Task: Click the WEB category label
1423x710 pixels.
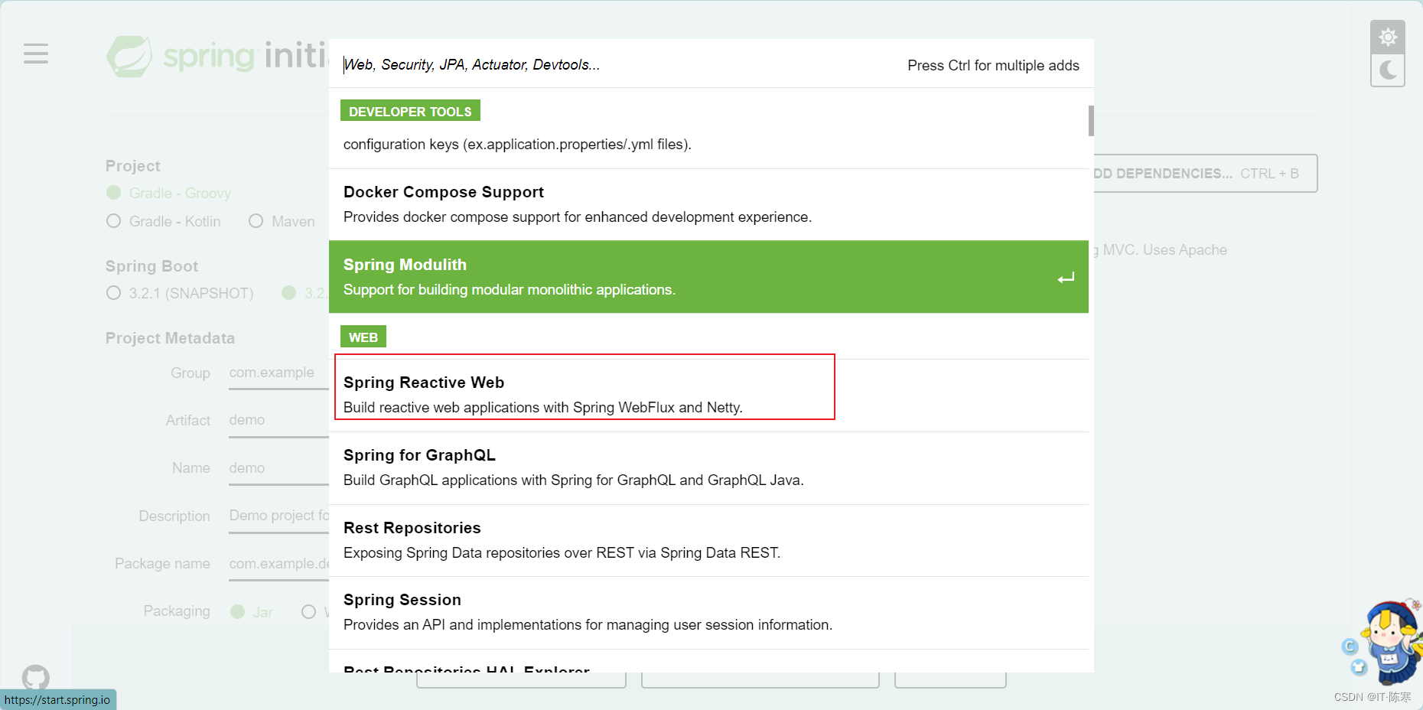Action: point(363,337)
